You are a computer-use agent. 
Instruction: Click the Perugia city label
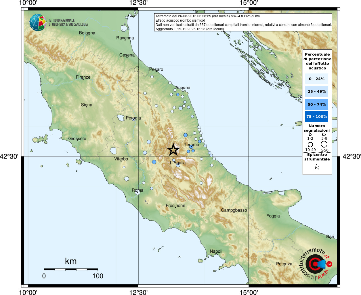pyautogui.click(x=133, y=118)
